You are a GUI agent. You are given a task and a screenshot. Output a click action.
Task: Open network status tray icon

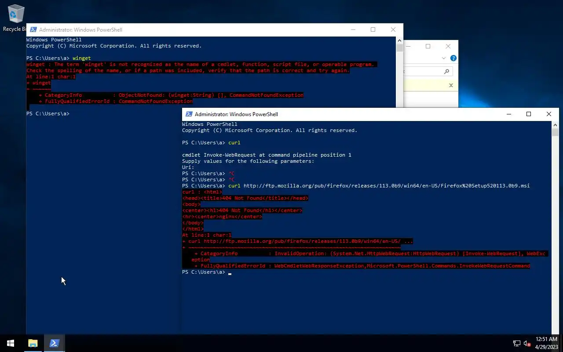pyautogui.click(x=516, y=343)
